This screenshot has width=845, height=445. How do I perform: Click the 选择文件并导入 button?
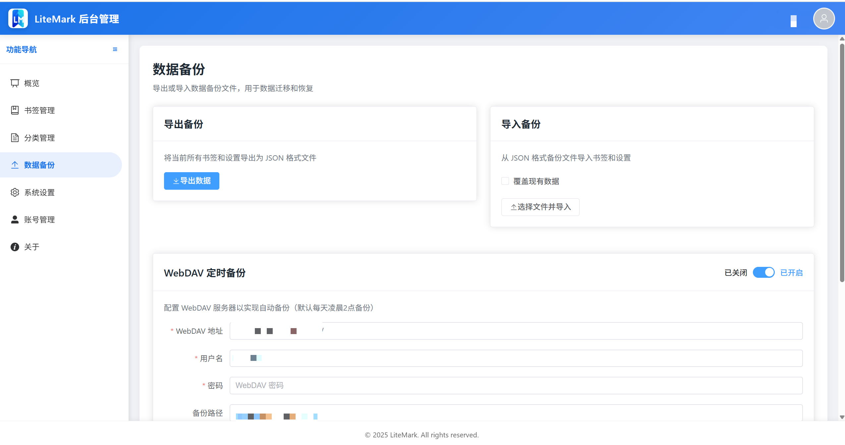tap(540, 207)
